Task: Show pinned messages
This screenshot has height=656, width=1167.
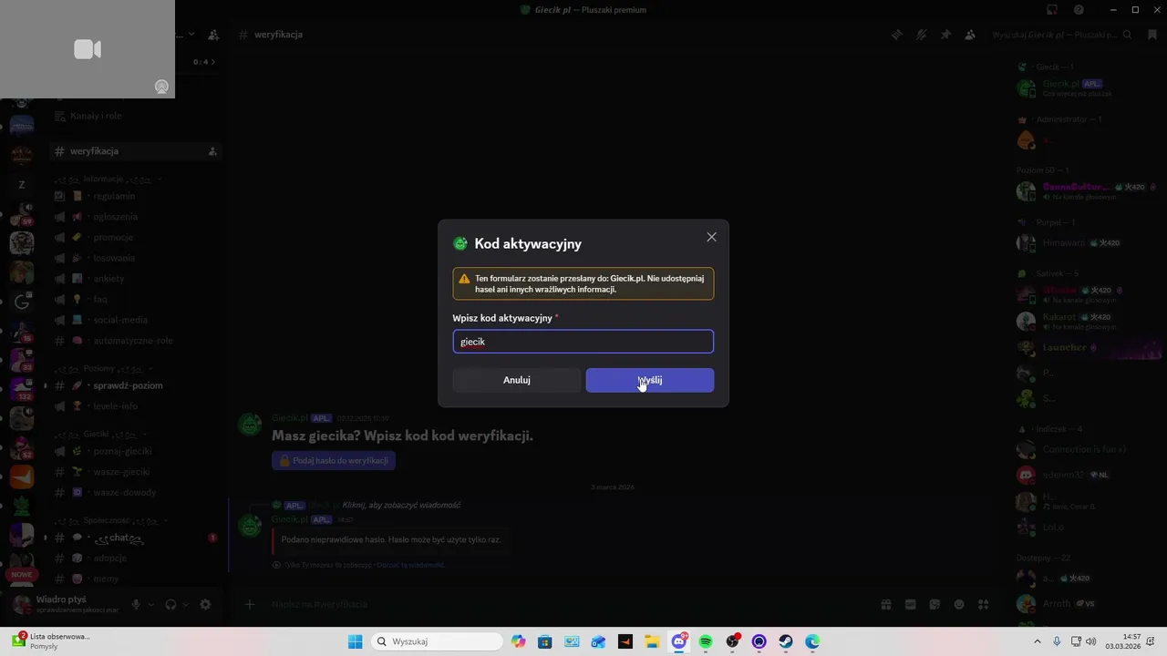Action: [945, 35]
